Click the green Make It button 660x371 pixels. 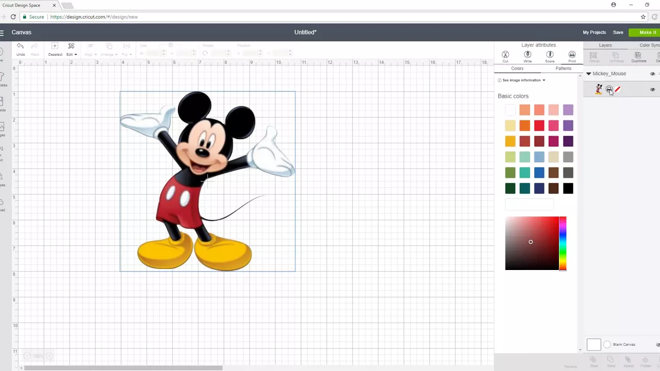[x=645, y=32]
